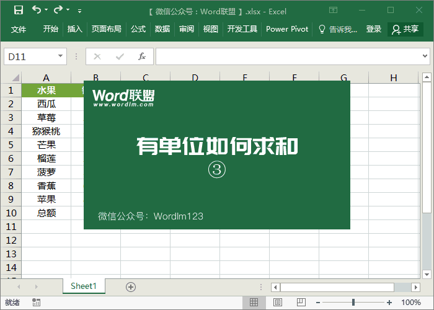This screenshot has height=310, width=434.
Task: Open the 开发工具 tab
Action: pos(242,29)
